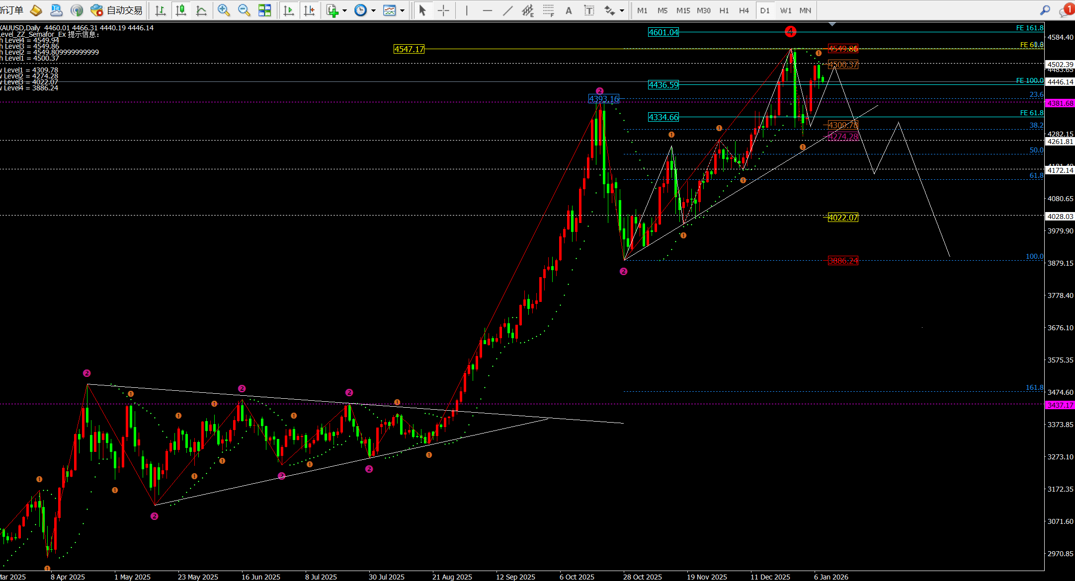This screenshot has height=581, width=1075.
Task: Click the zoom out magnifier icon
Action: (x=244, y=10)
